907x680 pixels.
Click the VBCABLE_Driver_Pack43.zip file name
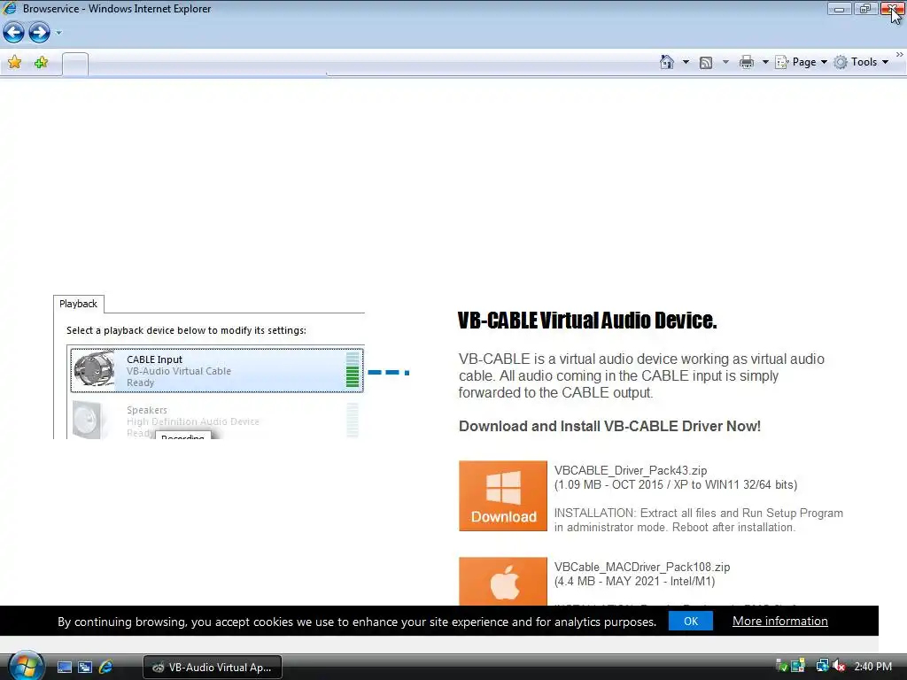click(631, 471)
